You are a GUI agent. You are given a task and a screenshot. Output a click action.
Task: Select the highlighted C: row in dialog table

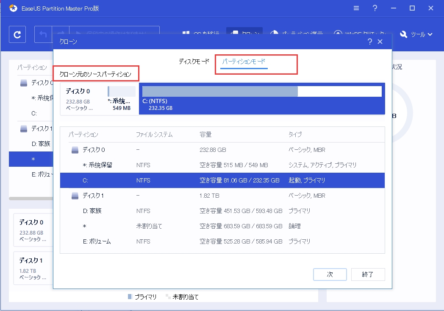[222, 180]
